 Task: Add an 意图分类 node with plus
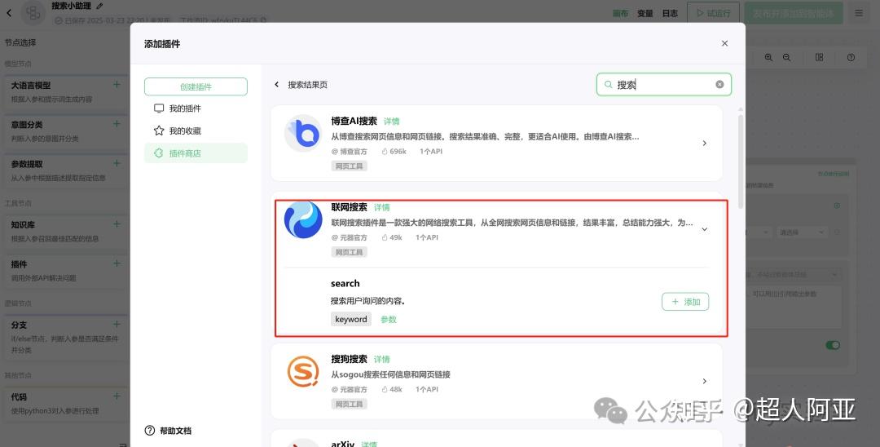click(117, 124)
